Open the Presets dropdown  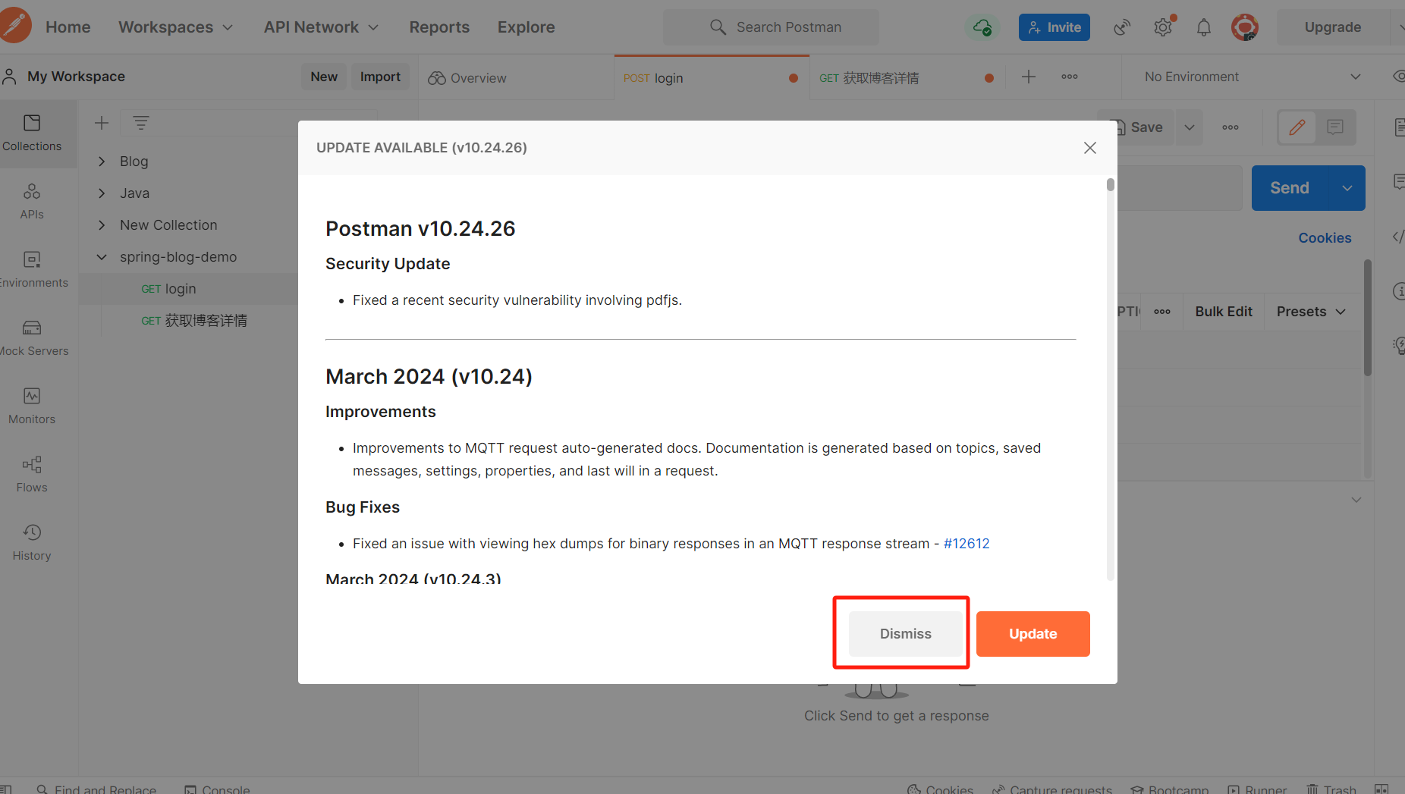click(1311, 312)
